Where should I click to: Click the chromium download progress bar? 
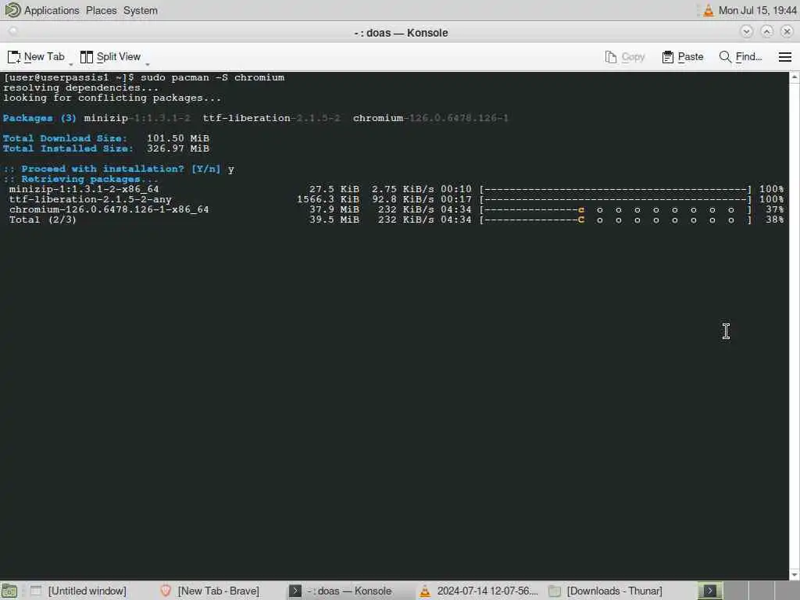(616, 209)
